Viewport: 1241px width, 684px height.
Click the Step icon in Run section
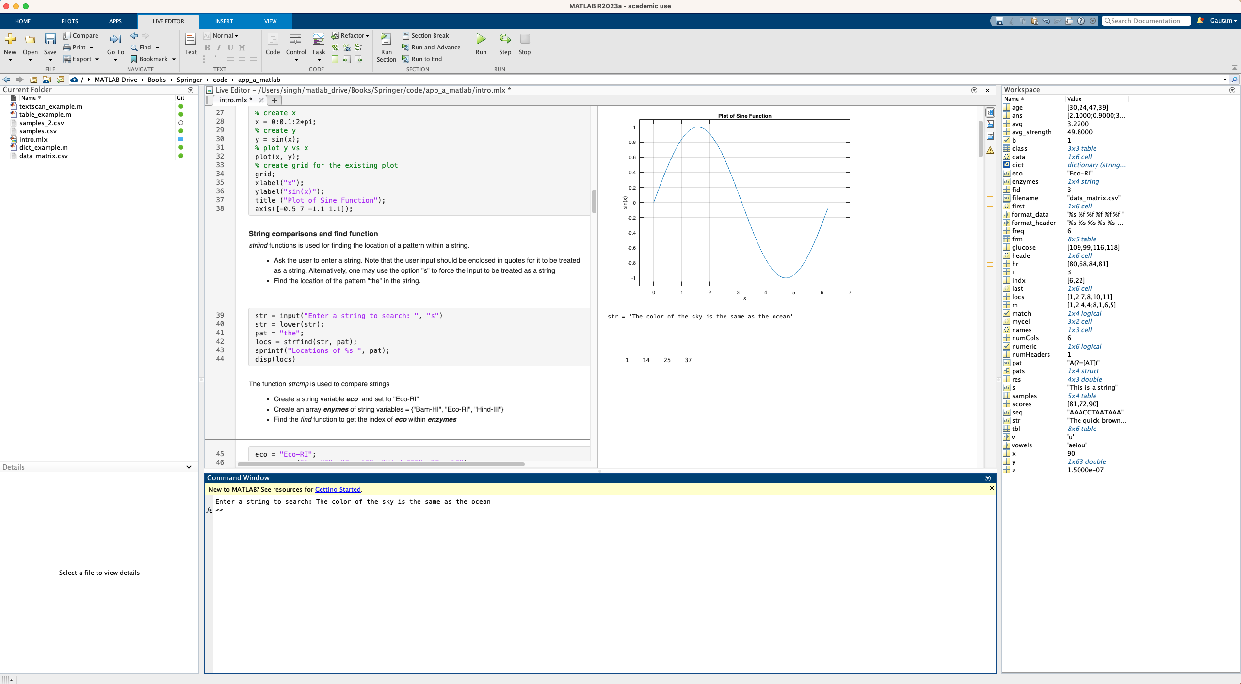tap(505, 40)
